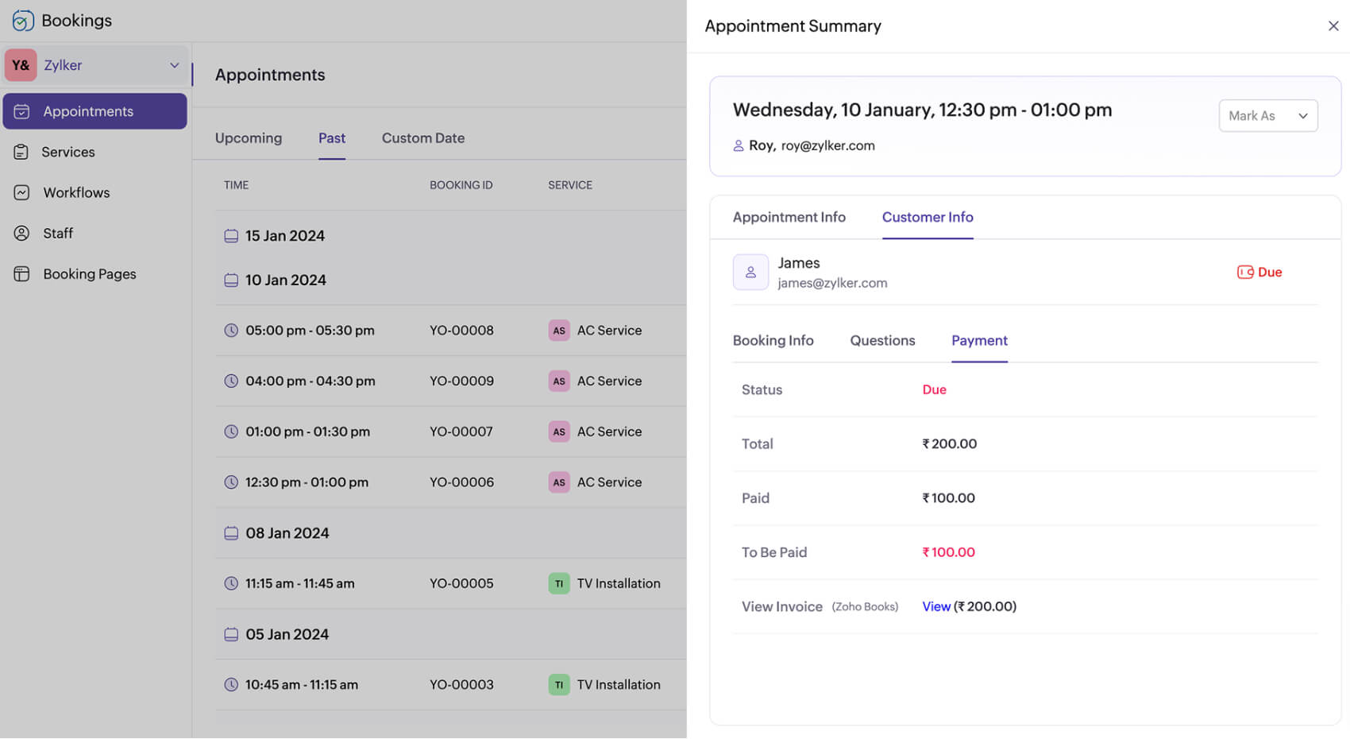This screenshot has height=739, width=1350.
Task: Select the Booking Info tab
Action: pyautogui.click(x=773, y=340)
